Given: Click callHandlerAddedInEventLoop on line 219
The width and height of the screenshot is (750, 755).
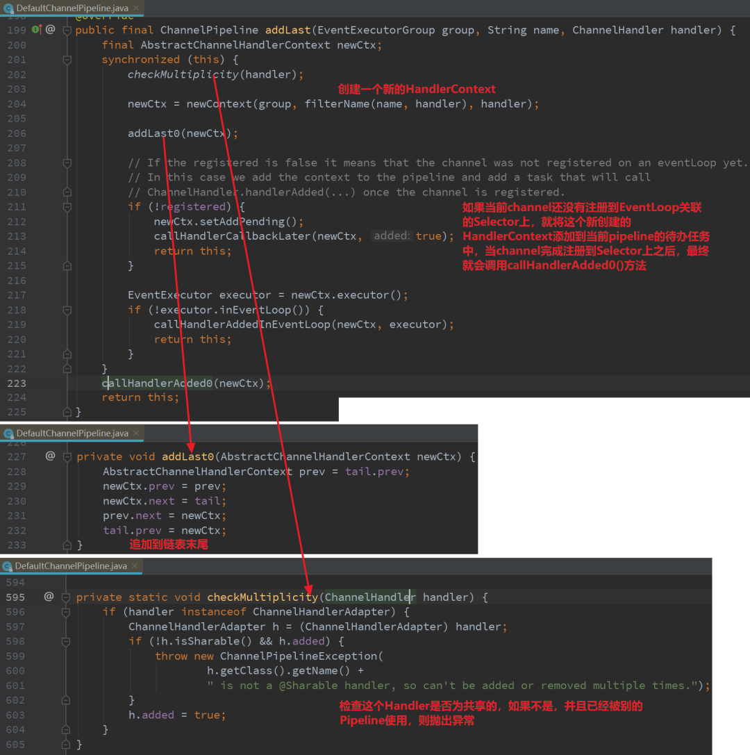Looking at the screenshot, I should (x=242, y=324).
